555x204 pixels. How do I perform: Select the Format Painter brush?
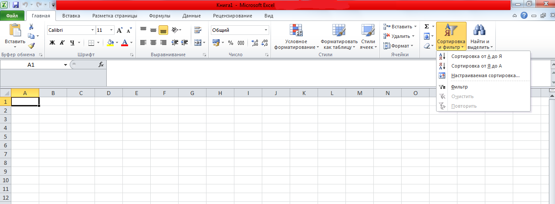click(31, 45)
